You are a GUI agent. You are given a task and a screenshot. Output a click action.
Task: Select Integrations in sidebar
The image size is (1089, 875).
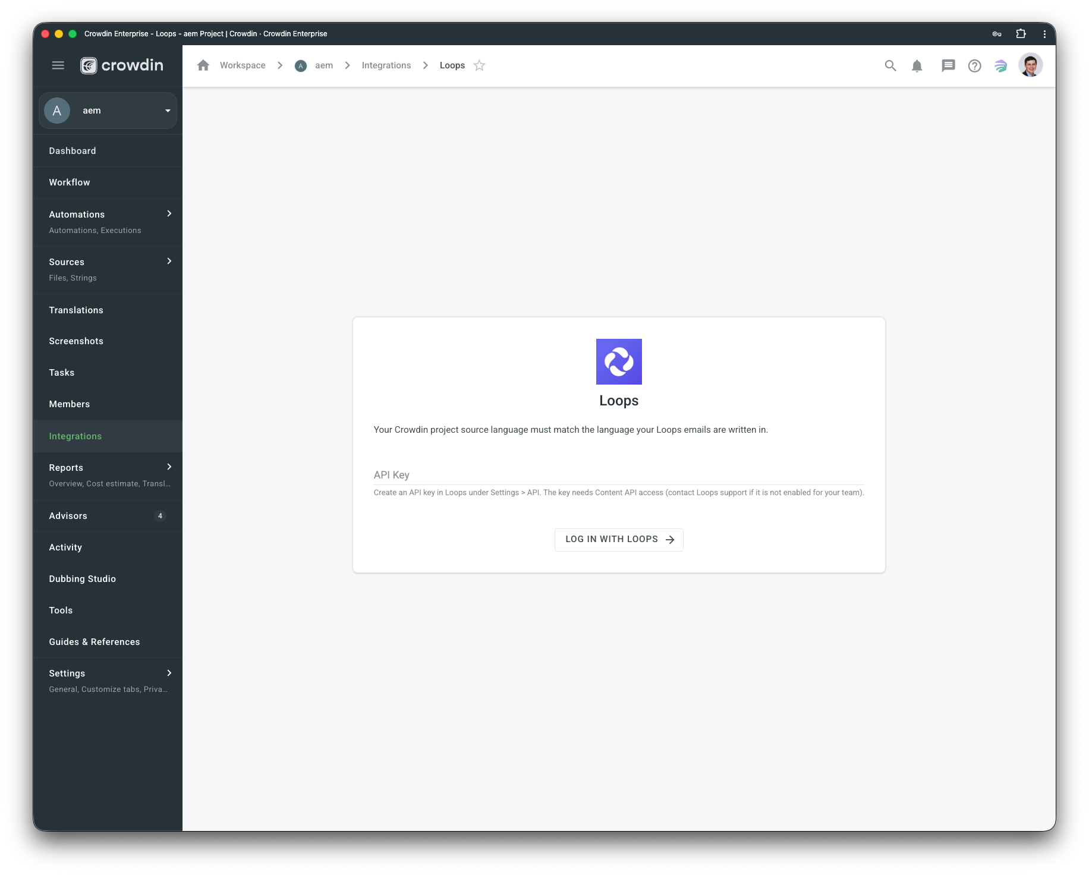pos(108,436)
